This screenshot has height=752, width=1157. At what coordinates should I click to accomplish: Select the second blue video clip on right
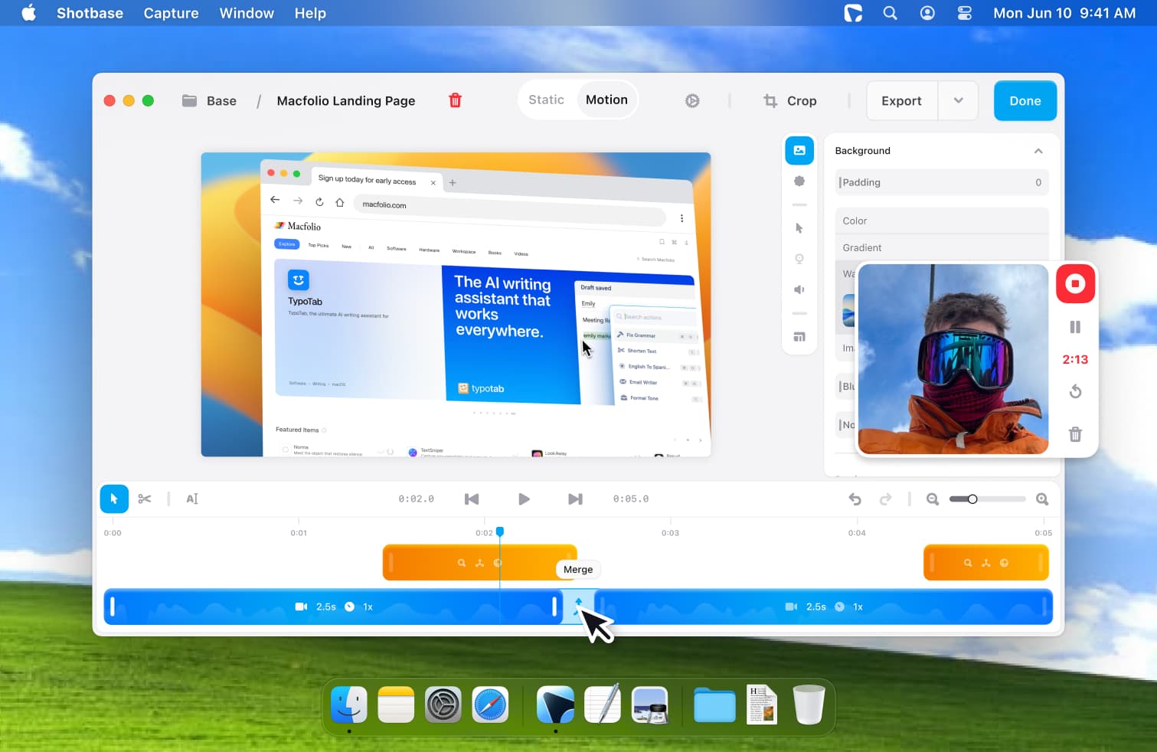coord(824,607)
